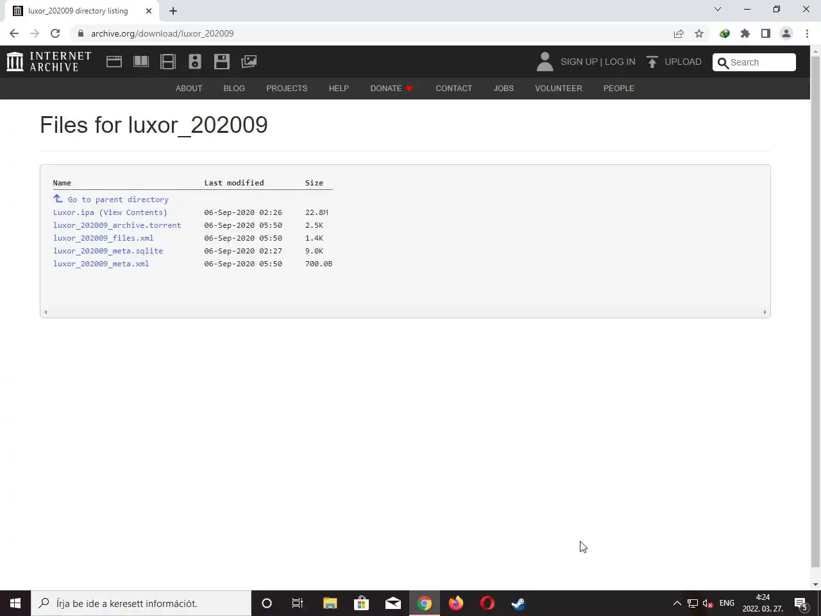Click the browser forward arrow
This screenshot has width=821, height=616.
click(x=35, y=33)
